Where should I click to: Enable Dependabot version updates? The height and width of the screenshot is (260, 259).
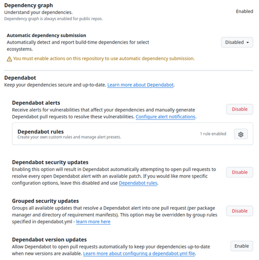241,246
